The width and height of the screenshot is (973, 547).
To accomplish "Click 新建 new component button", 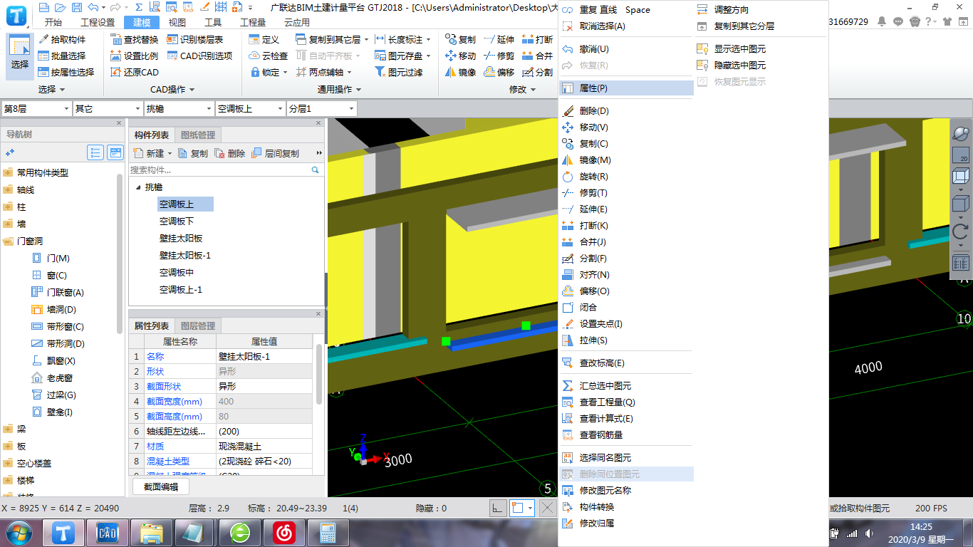I will click(151, 153).
